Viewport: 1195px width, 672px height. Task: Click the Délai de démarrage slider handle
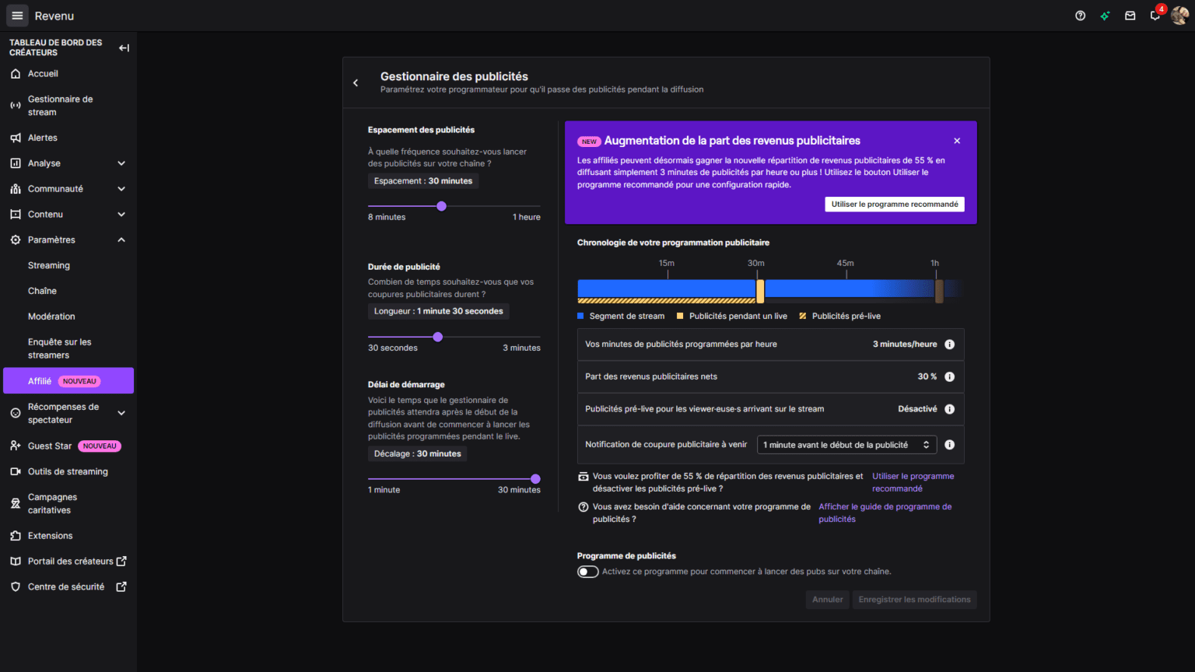click(535, 479)
